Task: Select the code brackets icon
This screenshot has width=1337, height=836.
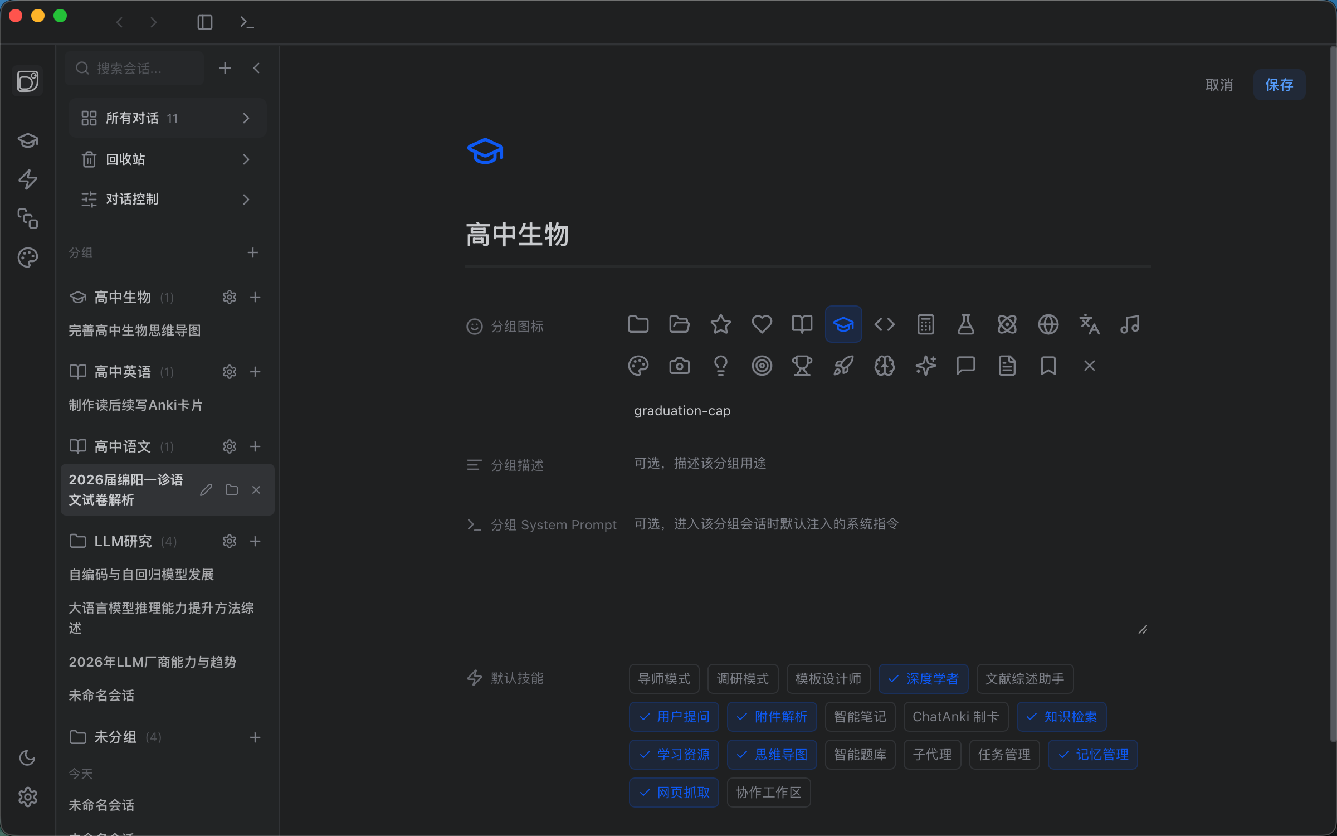Action: click(884, 324)
